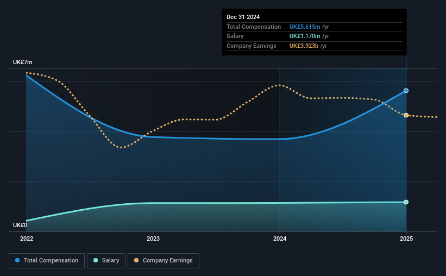Select the orange Company Earnings data point at 2025
The height and width of the screenshot is (276, 446).
[406, 115]
